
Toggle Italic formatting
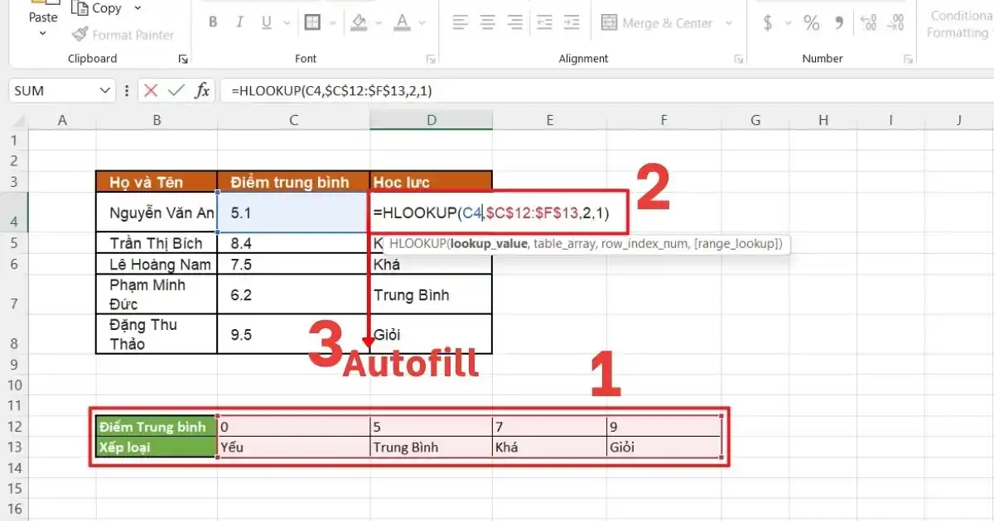click(239, 22)
